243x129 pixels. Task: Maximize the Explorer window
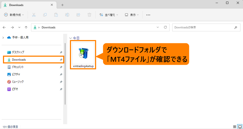pos(227,3)
